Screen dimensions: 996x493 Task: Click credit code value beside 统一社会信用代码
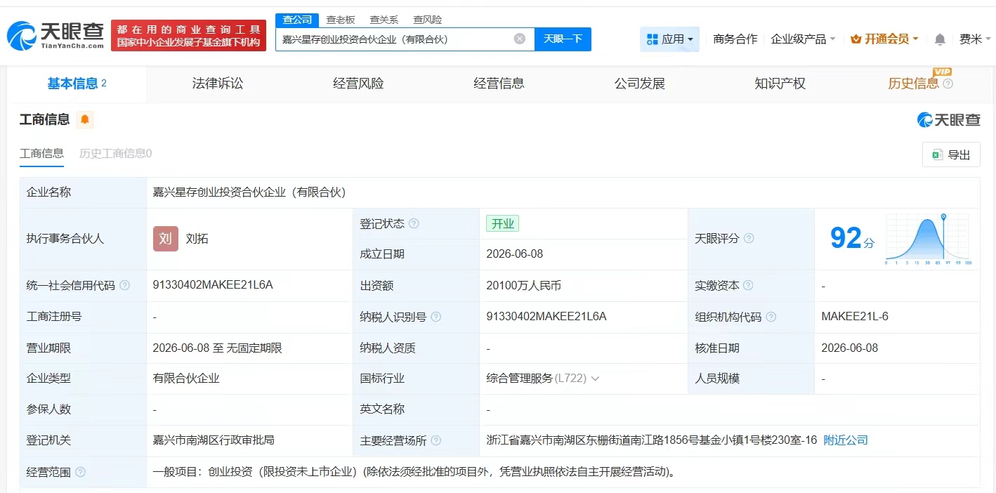[213, 285]
